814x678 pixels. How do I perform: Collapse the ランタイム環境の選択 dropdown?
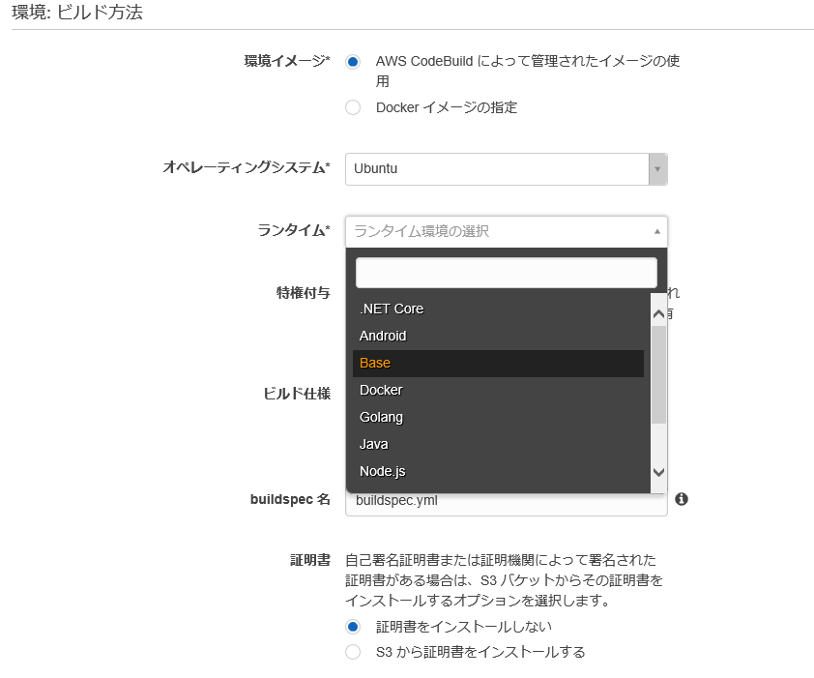(507, 231)
